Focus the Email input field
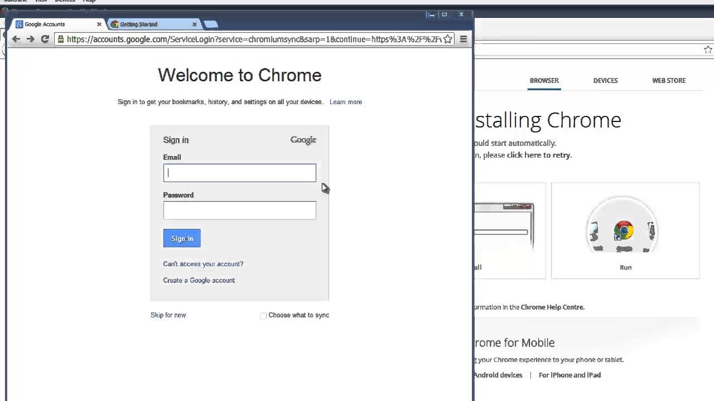Image resolution: width=714 pixels, height=401 pixels. 239,173
